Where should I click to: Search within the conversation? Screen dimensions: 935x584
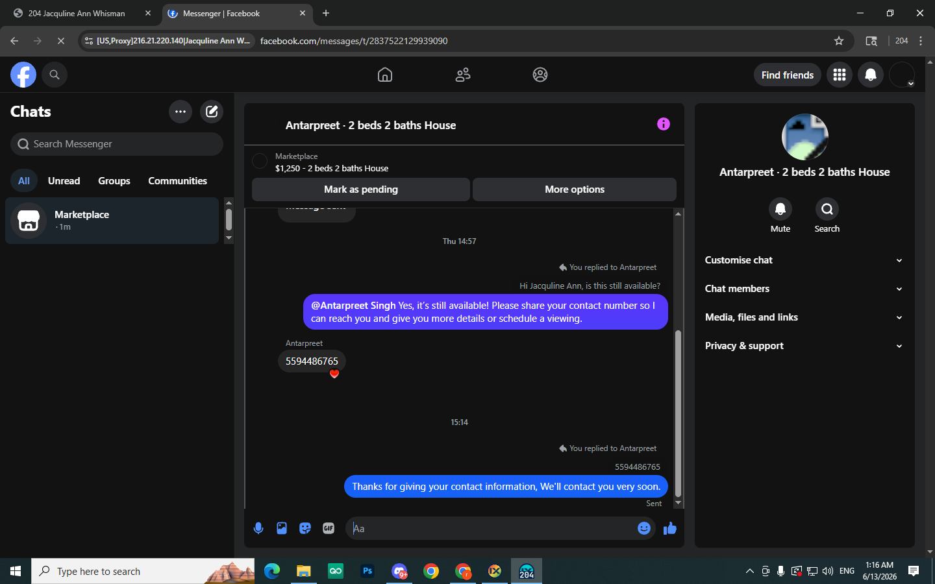(x=827, y=209)
